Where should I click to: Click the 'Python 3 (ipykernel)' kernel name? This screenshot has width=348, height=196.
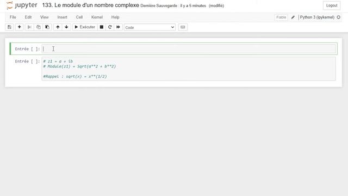(x=317, y=17)
